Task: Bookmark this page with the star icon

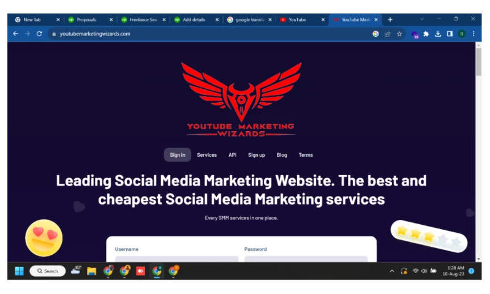Action: pyautogui.click(x=399, y=34)
